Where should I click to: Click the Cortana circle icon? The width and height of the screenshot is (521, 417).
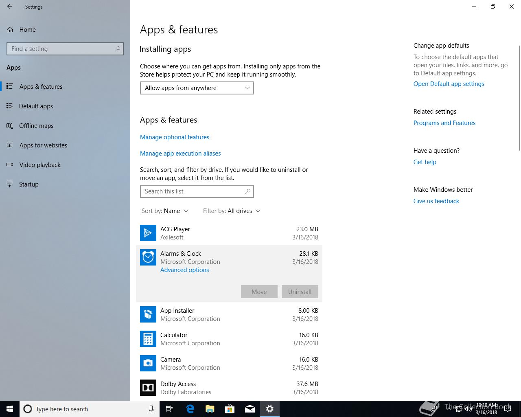pos(28,409)
